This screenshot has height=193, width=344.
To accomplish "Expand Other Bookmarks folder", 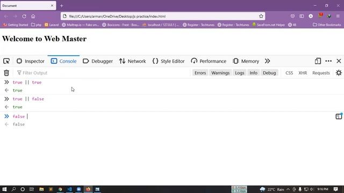I will point(327,25).
